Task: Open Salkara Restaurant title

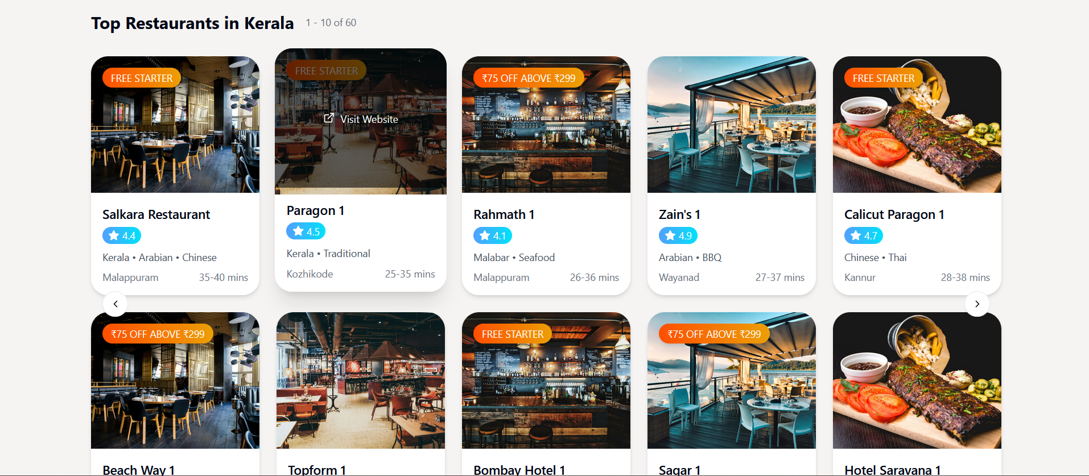Action: tap(156, 214)
